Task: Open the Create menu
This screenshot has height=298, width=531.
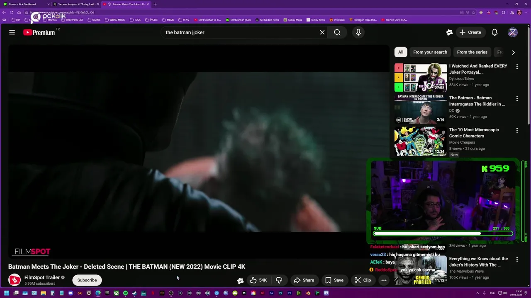Action: [x=470, y=32]
